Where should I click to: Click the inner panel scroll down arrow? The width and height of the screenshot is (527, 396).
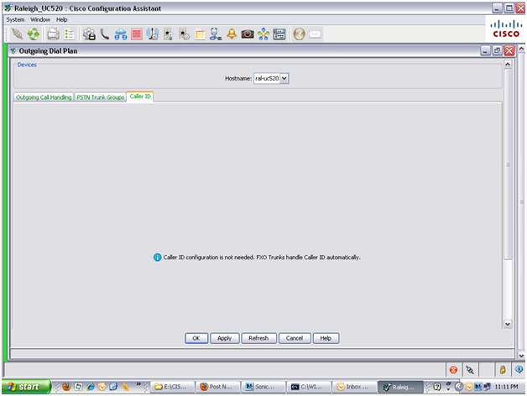tap(508, 324)
